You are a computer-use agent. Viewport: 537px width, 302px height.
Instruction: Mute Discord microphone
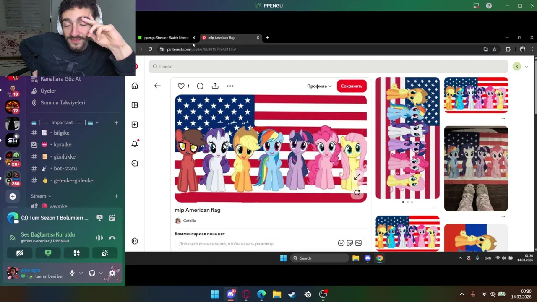[72, 273]
